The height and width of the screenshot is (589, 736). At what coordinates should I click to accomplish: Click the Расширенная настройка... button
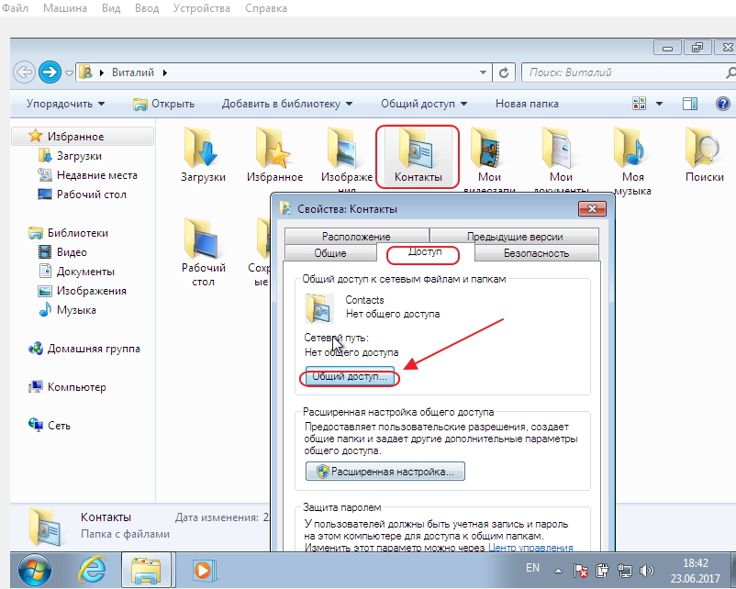click(385, 472)
